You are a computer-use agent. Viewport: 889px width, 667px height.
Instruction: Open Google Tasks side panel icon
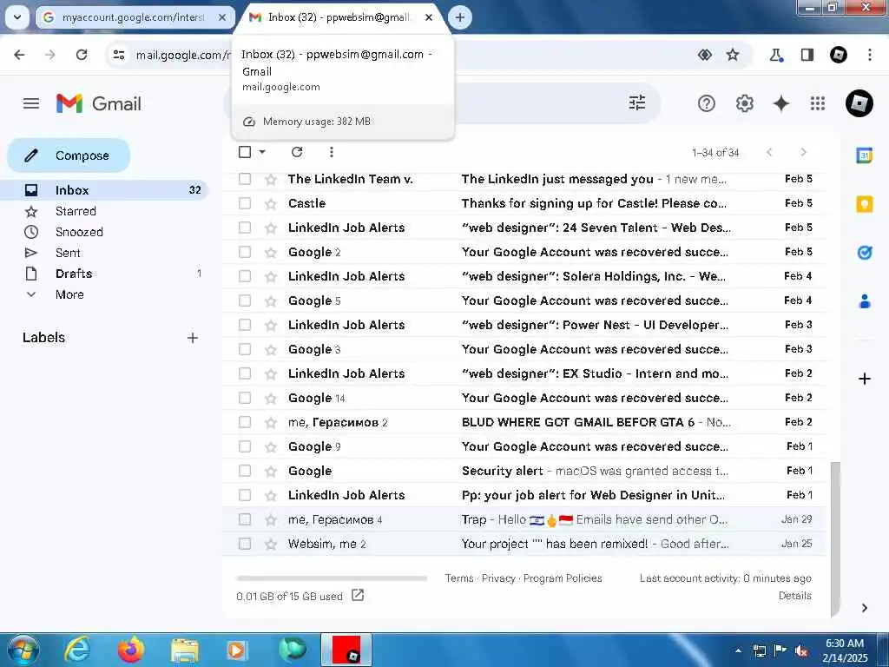tap(864, 253)
